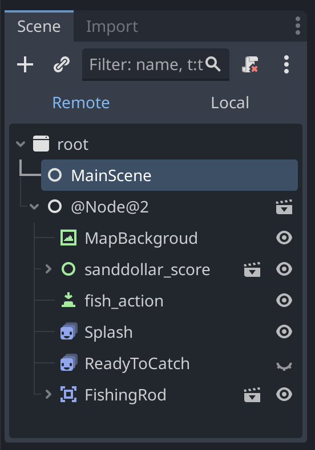The height and width of the screenshot is (450, 315).
Task: Show the hidden ReadyToCatch node
Action: pyautogui.click(x=284, y=366)
